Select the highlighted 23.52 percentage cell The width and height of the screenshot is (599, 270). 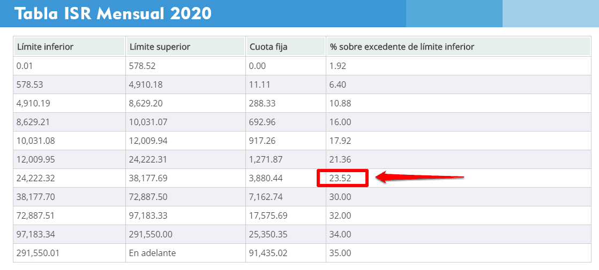click(x=342, y=178)
